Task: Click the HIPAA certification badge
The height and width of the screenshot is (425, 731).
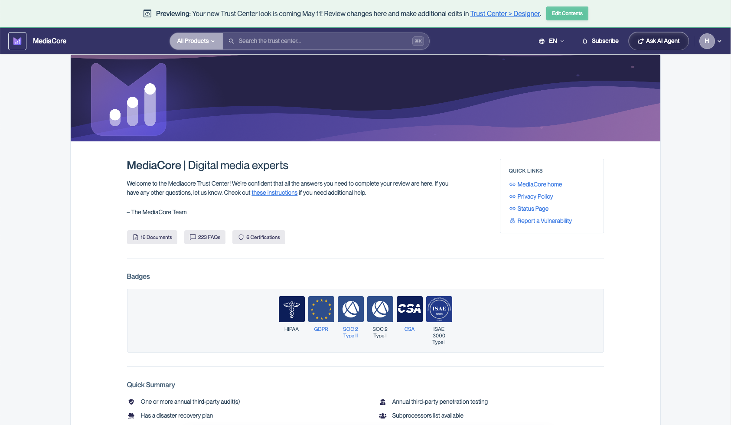Action: pyautogui.click(x=291, y=309)
